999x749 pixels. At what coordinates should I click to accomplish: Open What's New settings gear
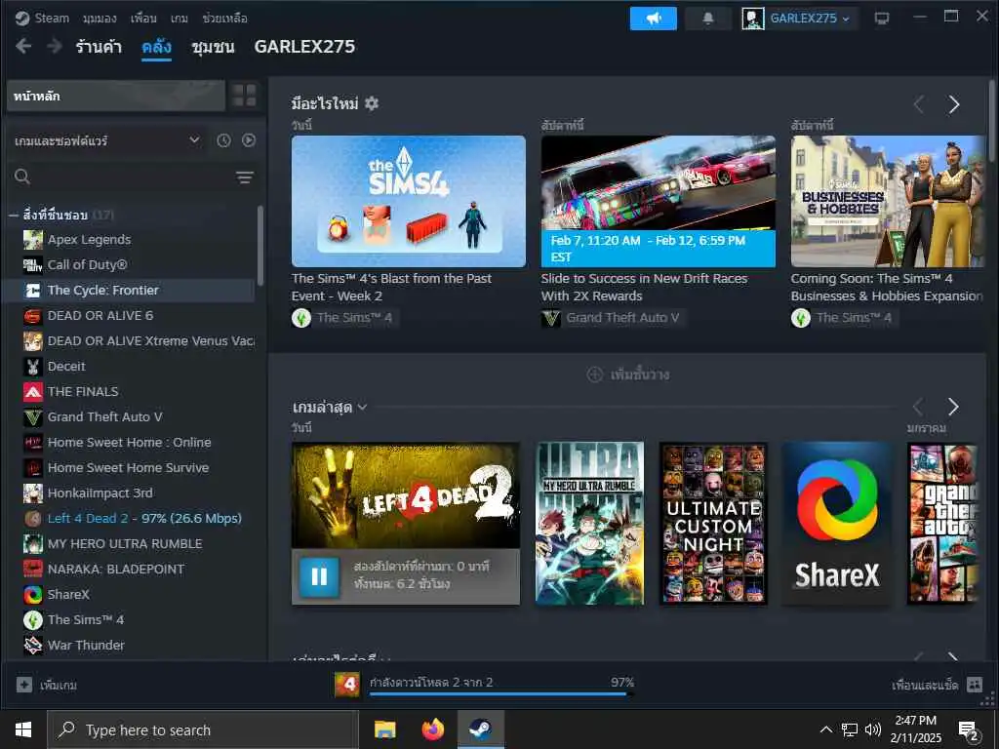(x=372, y=103)
